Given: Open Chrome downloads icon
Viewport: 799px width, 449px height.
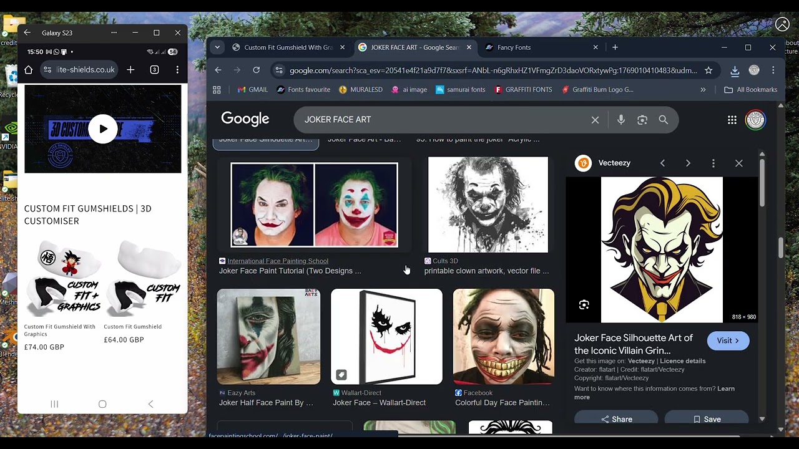Looking at the screenshot, I should click(x=735, y=70).
